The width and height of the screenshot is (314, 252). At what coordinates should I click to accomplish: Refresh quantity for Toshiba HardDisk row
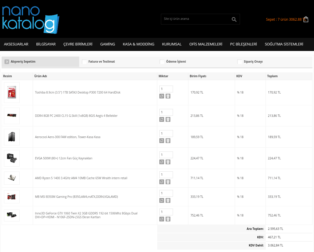pyautogui.click(x=162, y=96)
